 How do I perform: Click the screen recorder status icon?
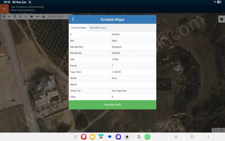click(30, 2)
